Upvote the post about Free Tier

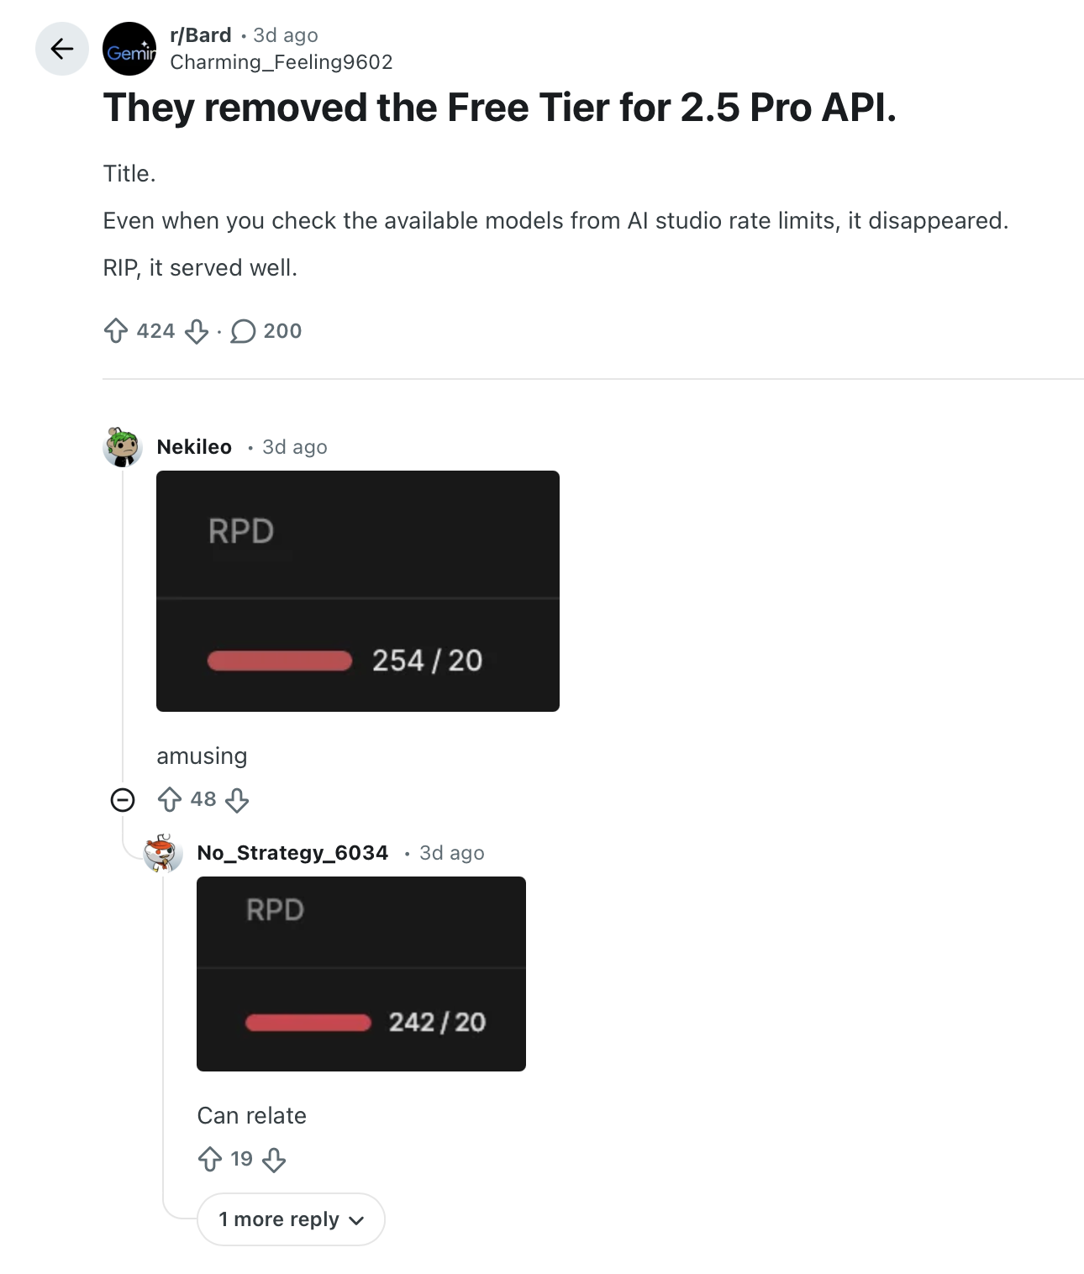[116, 331]
